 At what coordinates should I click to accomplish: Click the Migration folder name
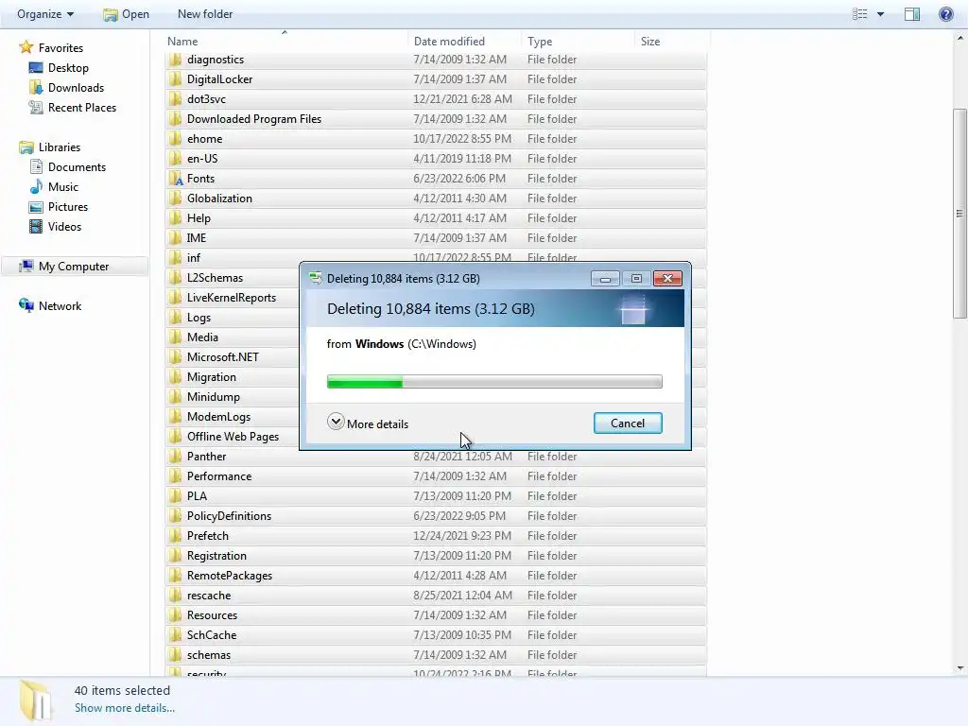211,376
